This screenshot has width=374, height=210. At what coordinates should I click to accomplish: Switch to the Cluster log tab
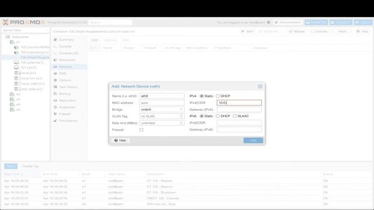[x=30, y=166]
